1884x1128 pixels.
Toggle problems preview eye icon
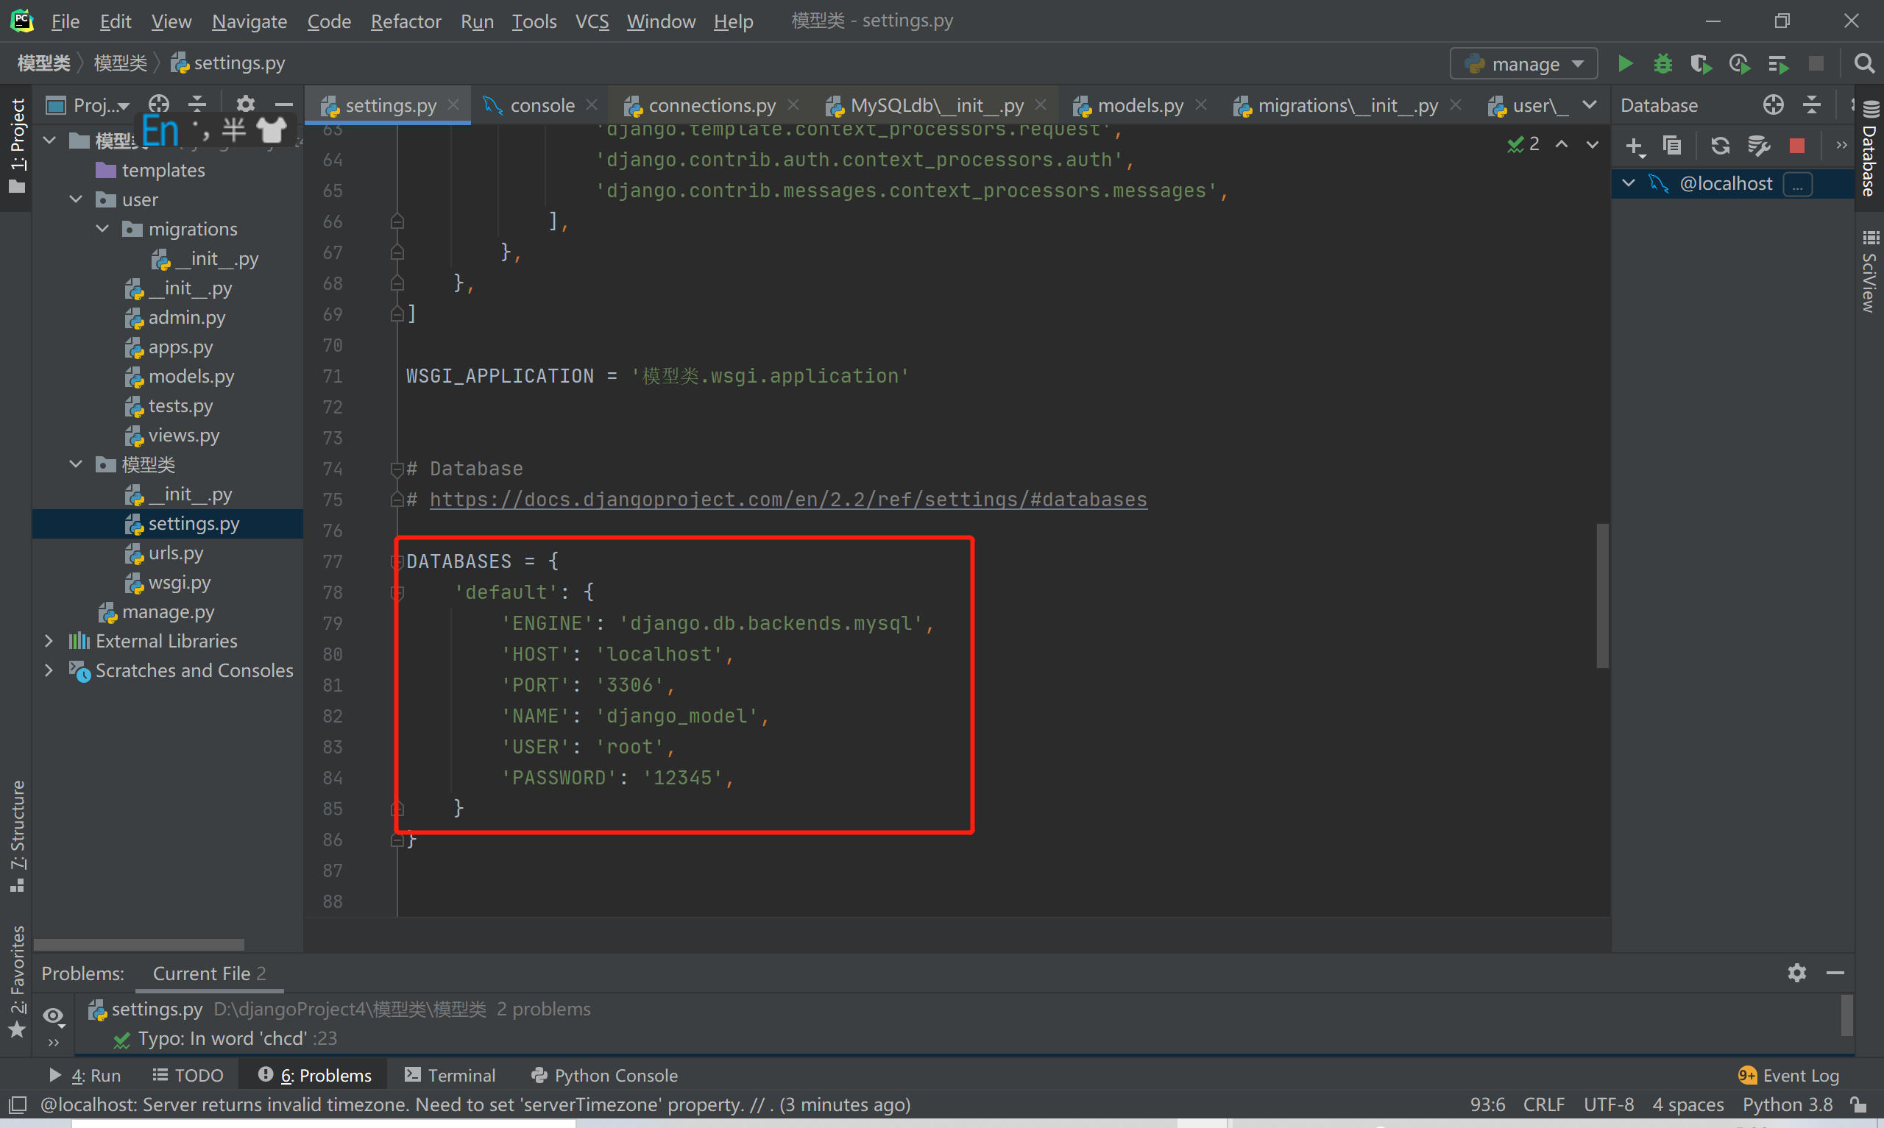tap(52, 1015)
